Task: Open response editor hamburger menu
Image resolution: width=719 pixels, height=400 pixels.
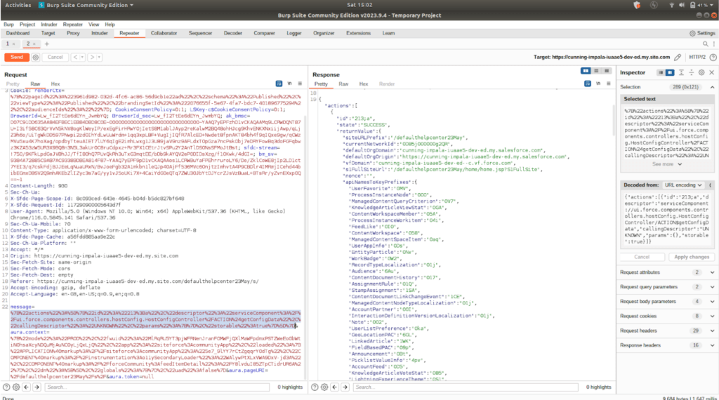Action: tap(609, 84)
